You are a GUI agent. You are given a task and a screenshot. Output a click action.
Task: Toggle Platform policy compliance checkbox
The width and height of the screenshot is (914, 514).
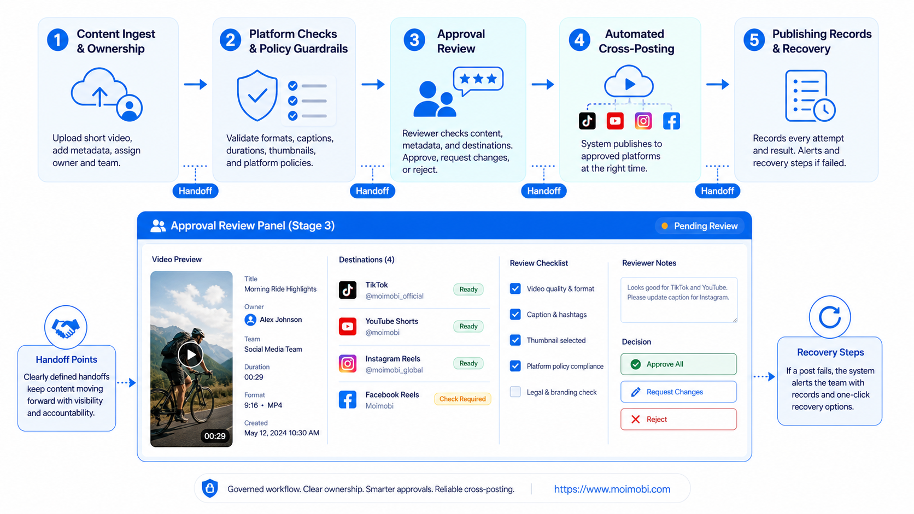(515, 366)
